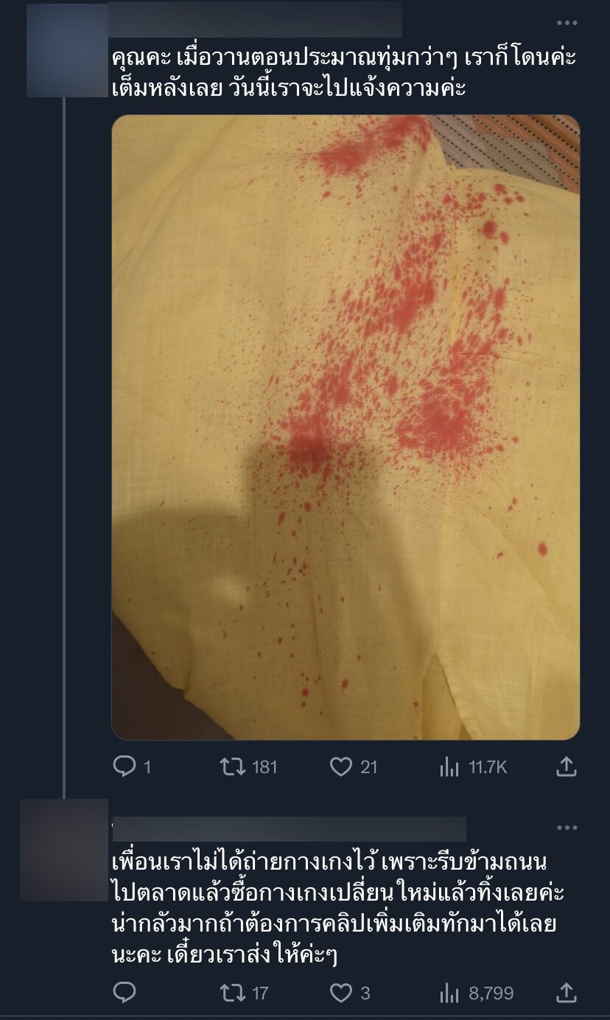Open the stained yellow shirt photo
610x1020 pixels.
click(x=346, y=427)
